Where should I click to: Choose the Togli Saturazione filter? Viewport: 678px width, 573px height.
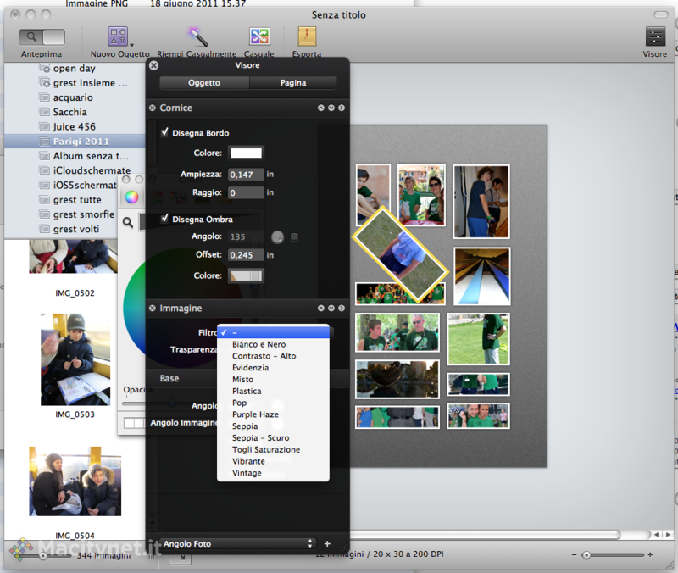pyautogui.click(x=273, y=449)
